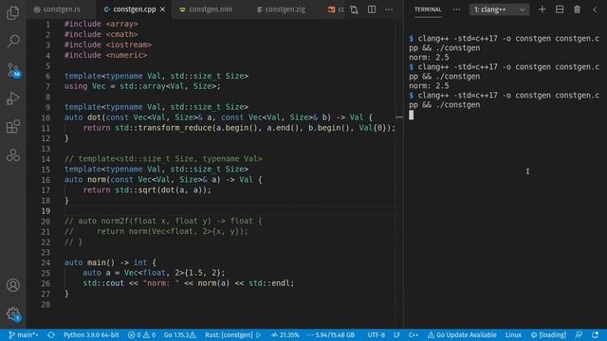Select language mode C++ in status bar
Screen dimensions: 607x341
414,334
